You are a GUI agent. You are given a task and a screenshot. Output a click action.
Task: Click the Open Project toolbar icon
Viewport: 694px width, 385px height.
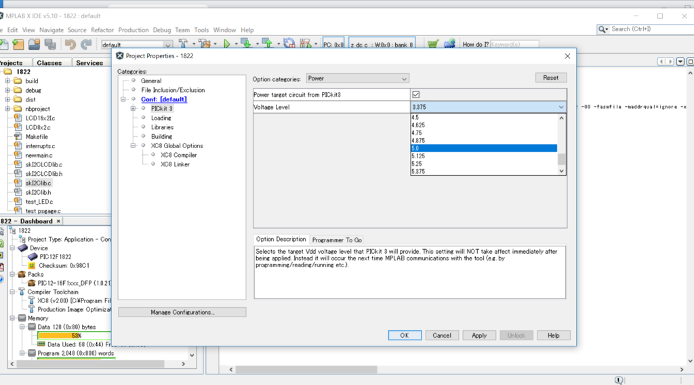34,44
